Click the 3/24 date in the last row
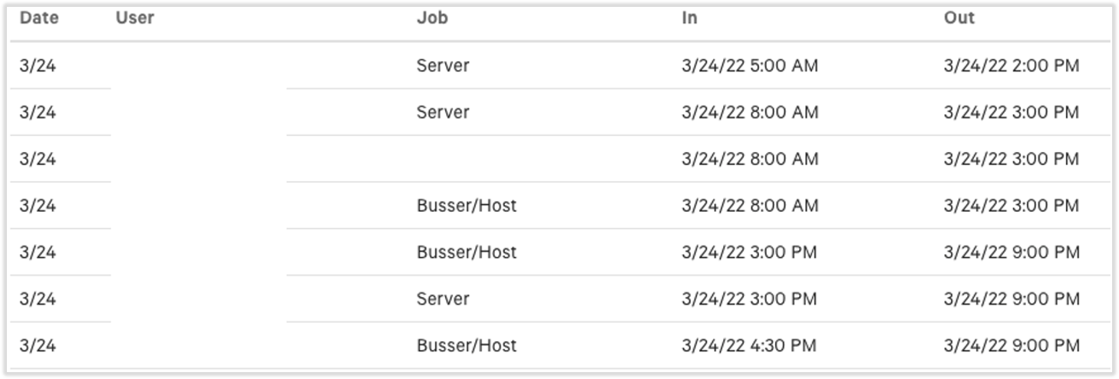 pos(38,345)
